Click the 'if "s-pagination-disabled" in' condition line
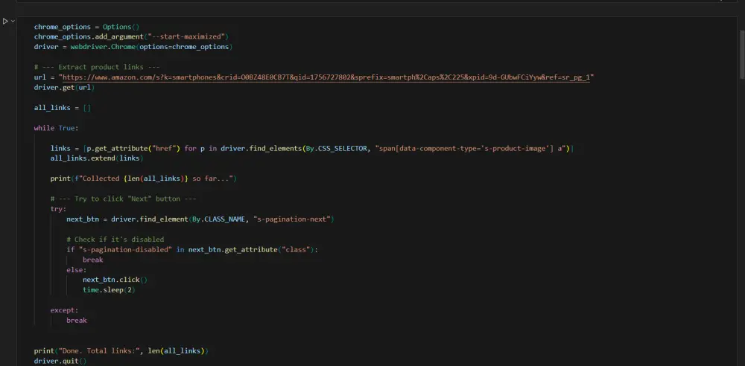The width and height of the screenshot is (745, 366). [192, 250]
